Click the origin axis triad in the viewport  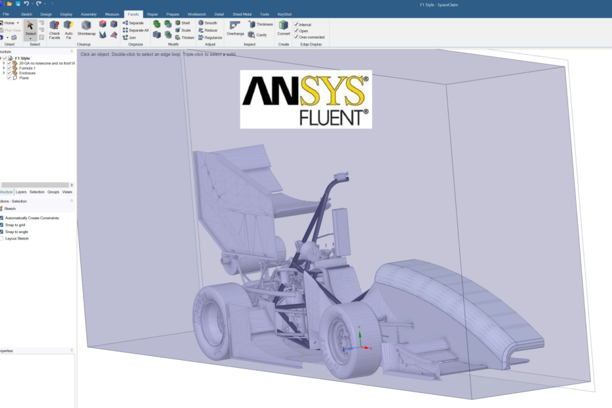(x=358, y=340)
